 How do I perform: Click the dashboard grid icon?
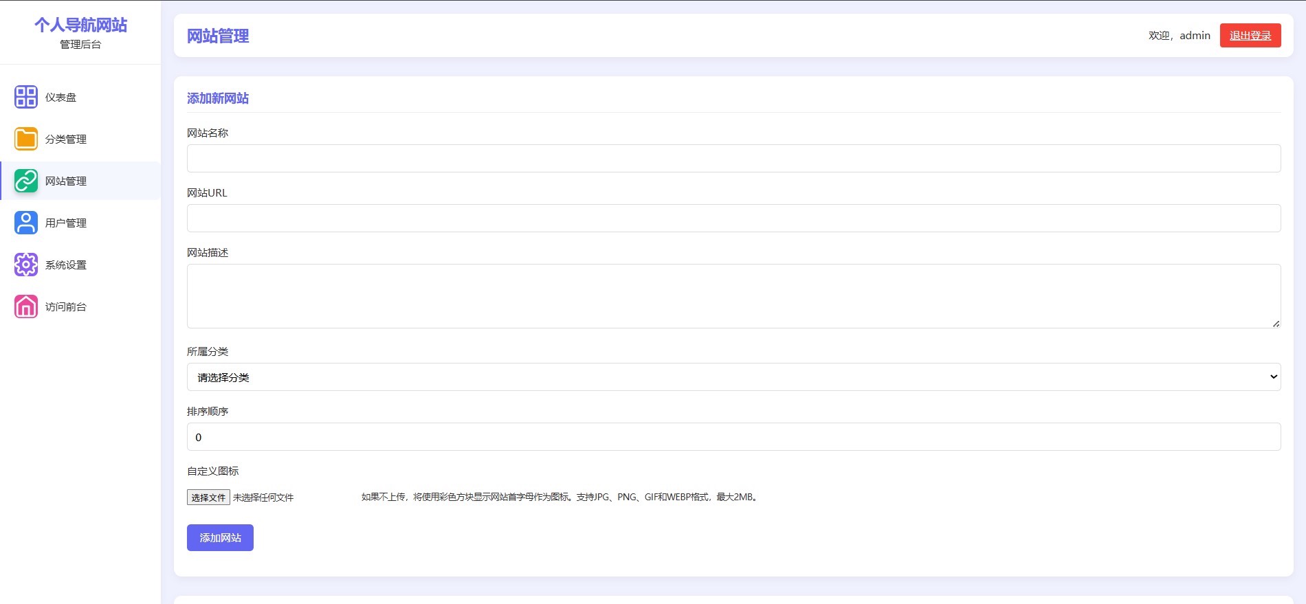[x=26, y=97]
